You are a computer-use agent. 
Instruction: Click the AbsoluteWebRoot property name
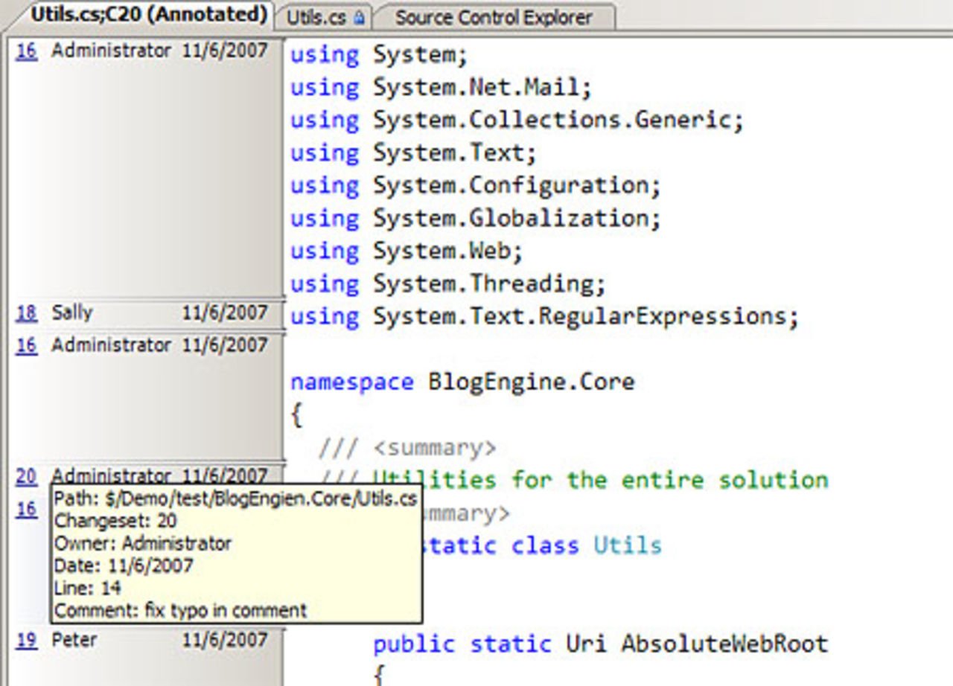click(724, 644)
